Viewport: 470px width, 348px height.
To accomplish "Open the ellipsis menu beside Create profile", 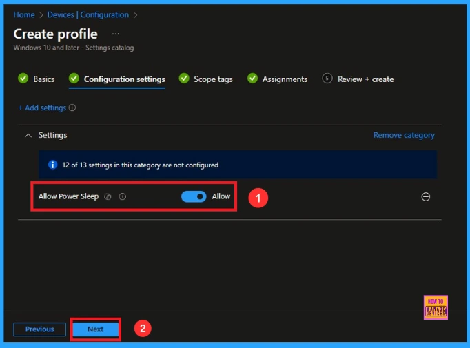I will tap(115, 34).
